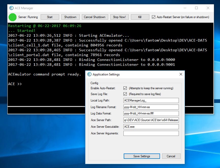Click the ACE Manager title bar icon
220x168 pixels.
point(11,8)
